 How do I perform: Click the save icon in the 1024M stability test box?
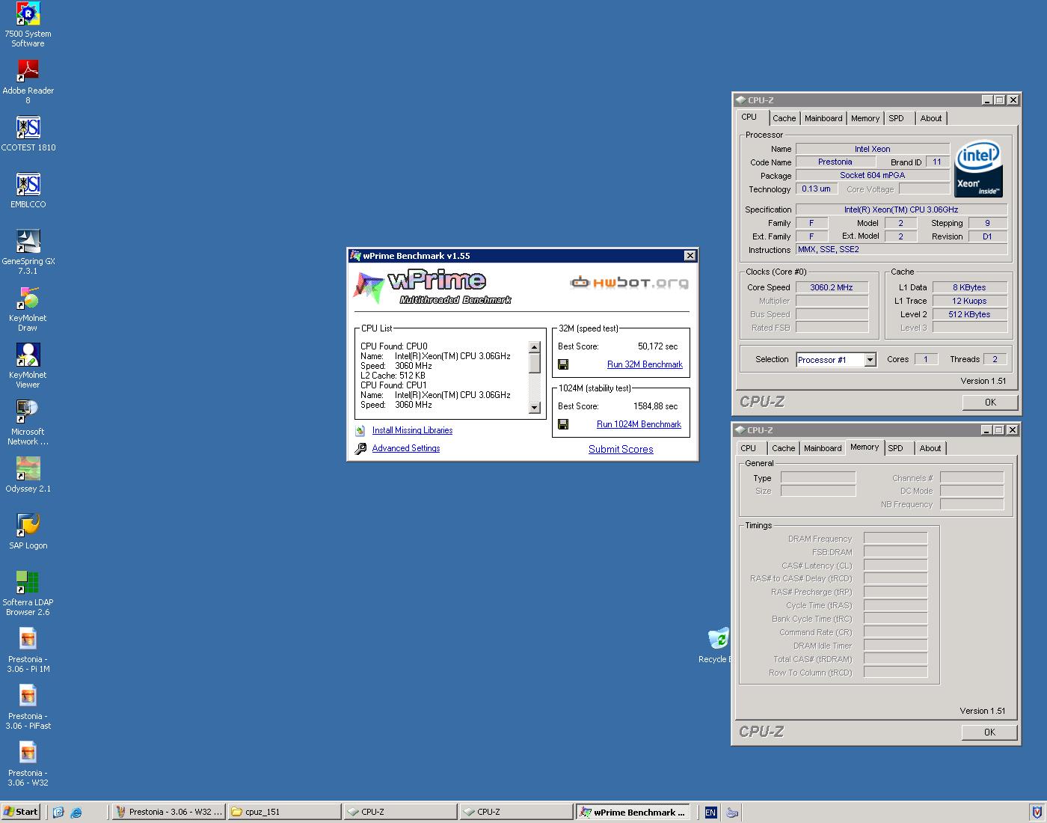(x=563, y=424)
